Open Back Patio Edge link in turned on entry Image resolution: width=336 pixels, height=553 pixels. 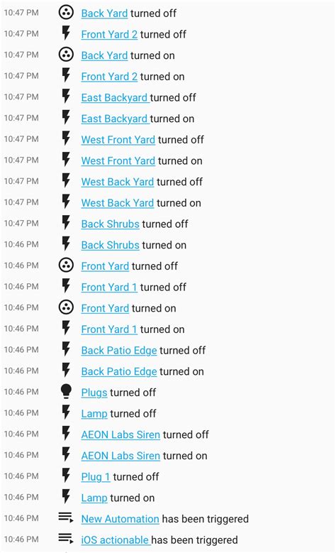pos(119,371)
